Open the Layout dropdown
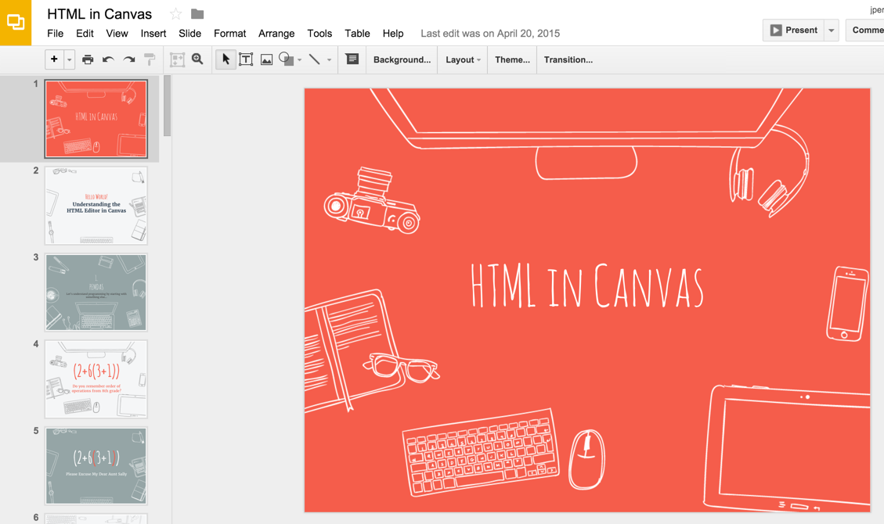 tap(463, 59)
